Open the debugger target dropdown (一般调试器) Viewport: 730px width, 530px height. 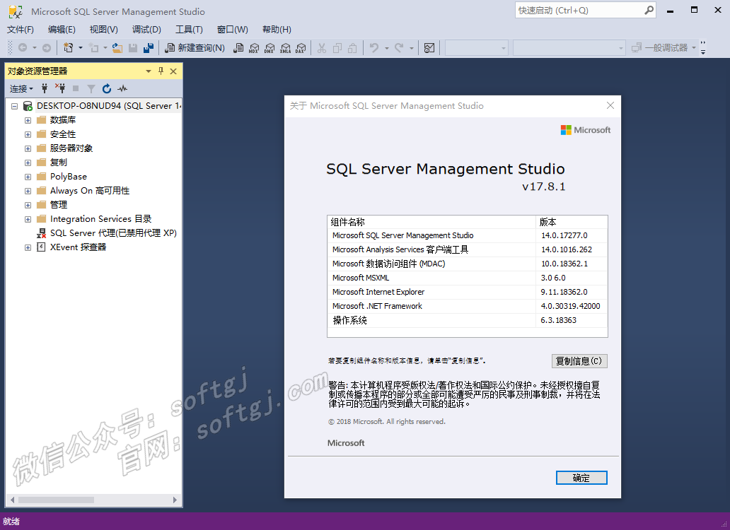click(694, 47)
